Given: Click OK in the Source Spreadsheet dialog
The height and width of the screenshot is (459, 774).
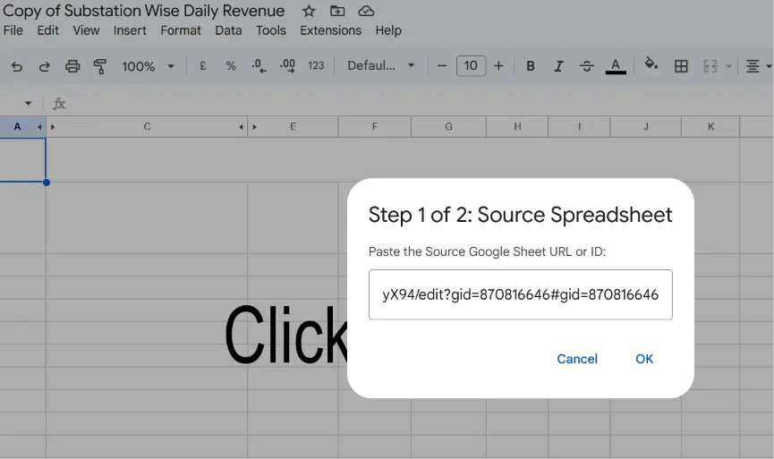Looking at the screenshot, I should pos(644,359).
